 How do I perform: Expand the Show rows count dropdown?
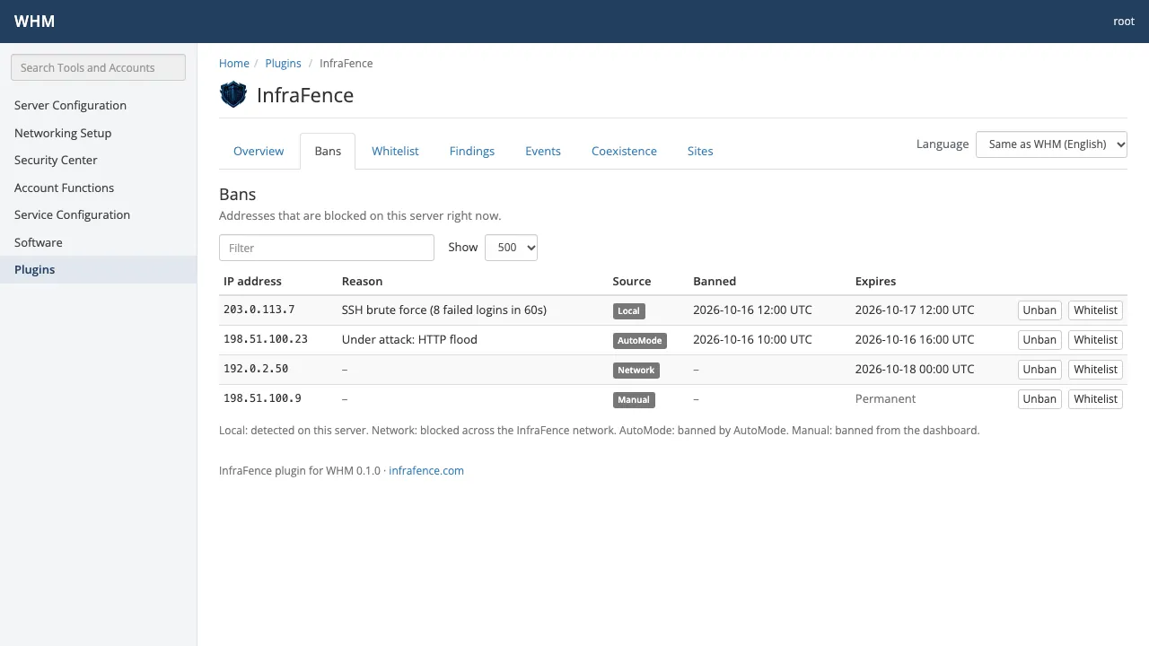511,248
